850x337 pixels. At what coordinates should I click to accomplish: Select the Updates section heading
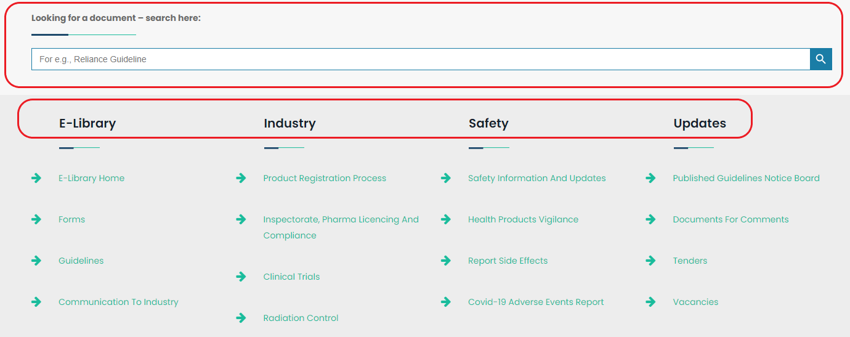[700, 123]
